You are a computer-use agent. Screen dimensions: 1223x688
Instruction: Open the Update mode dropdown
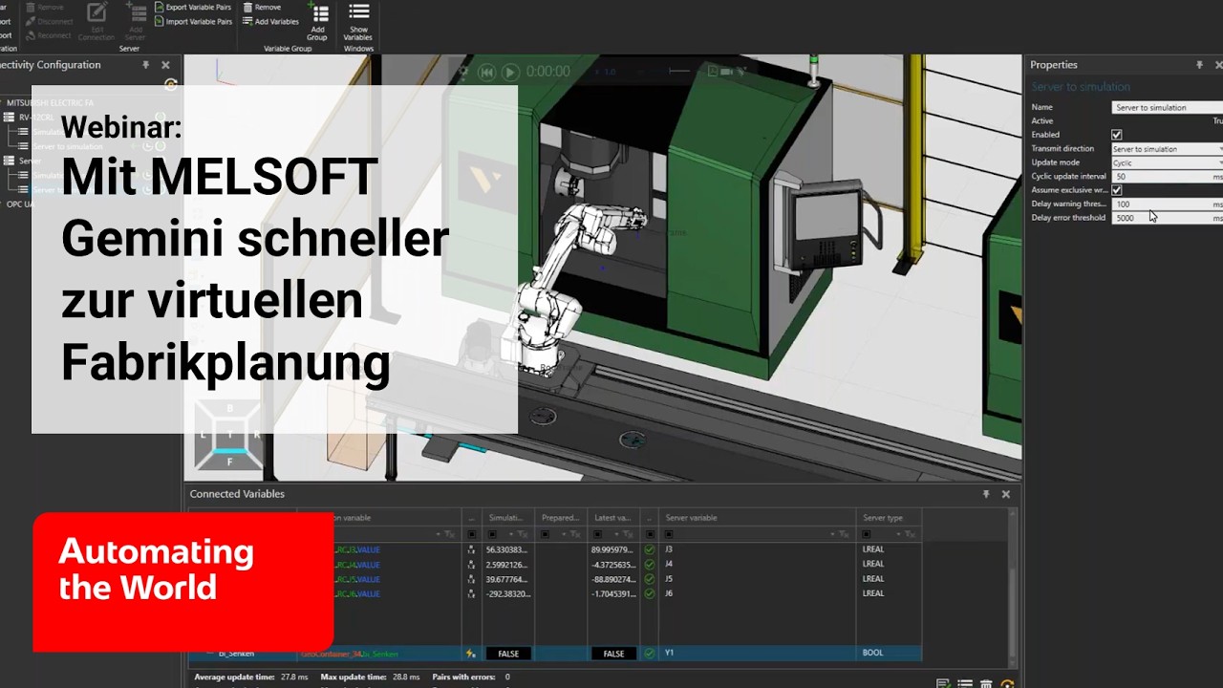[1167, 162]
